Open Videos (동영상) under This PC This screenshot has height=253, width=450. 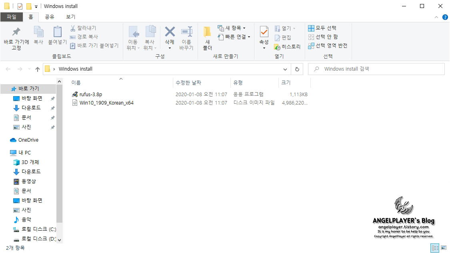28,182
